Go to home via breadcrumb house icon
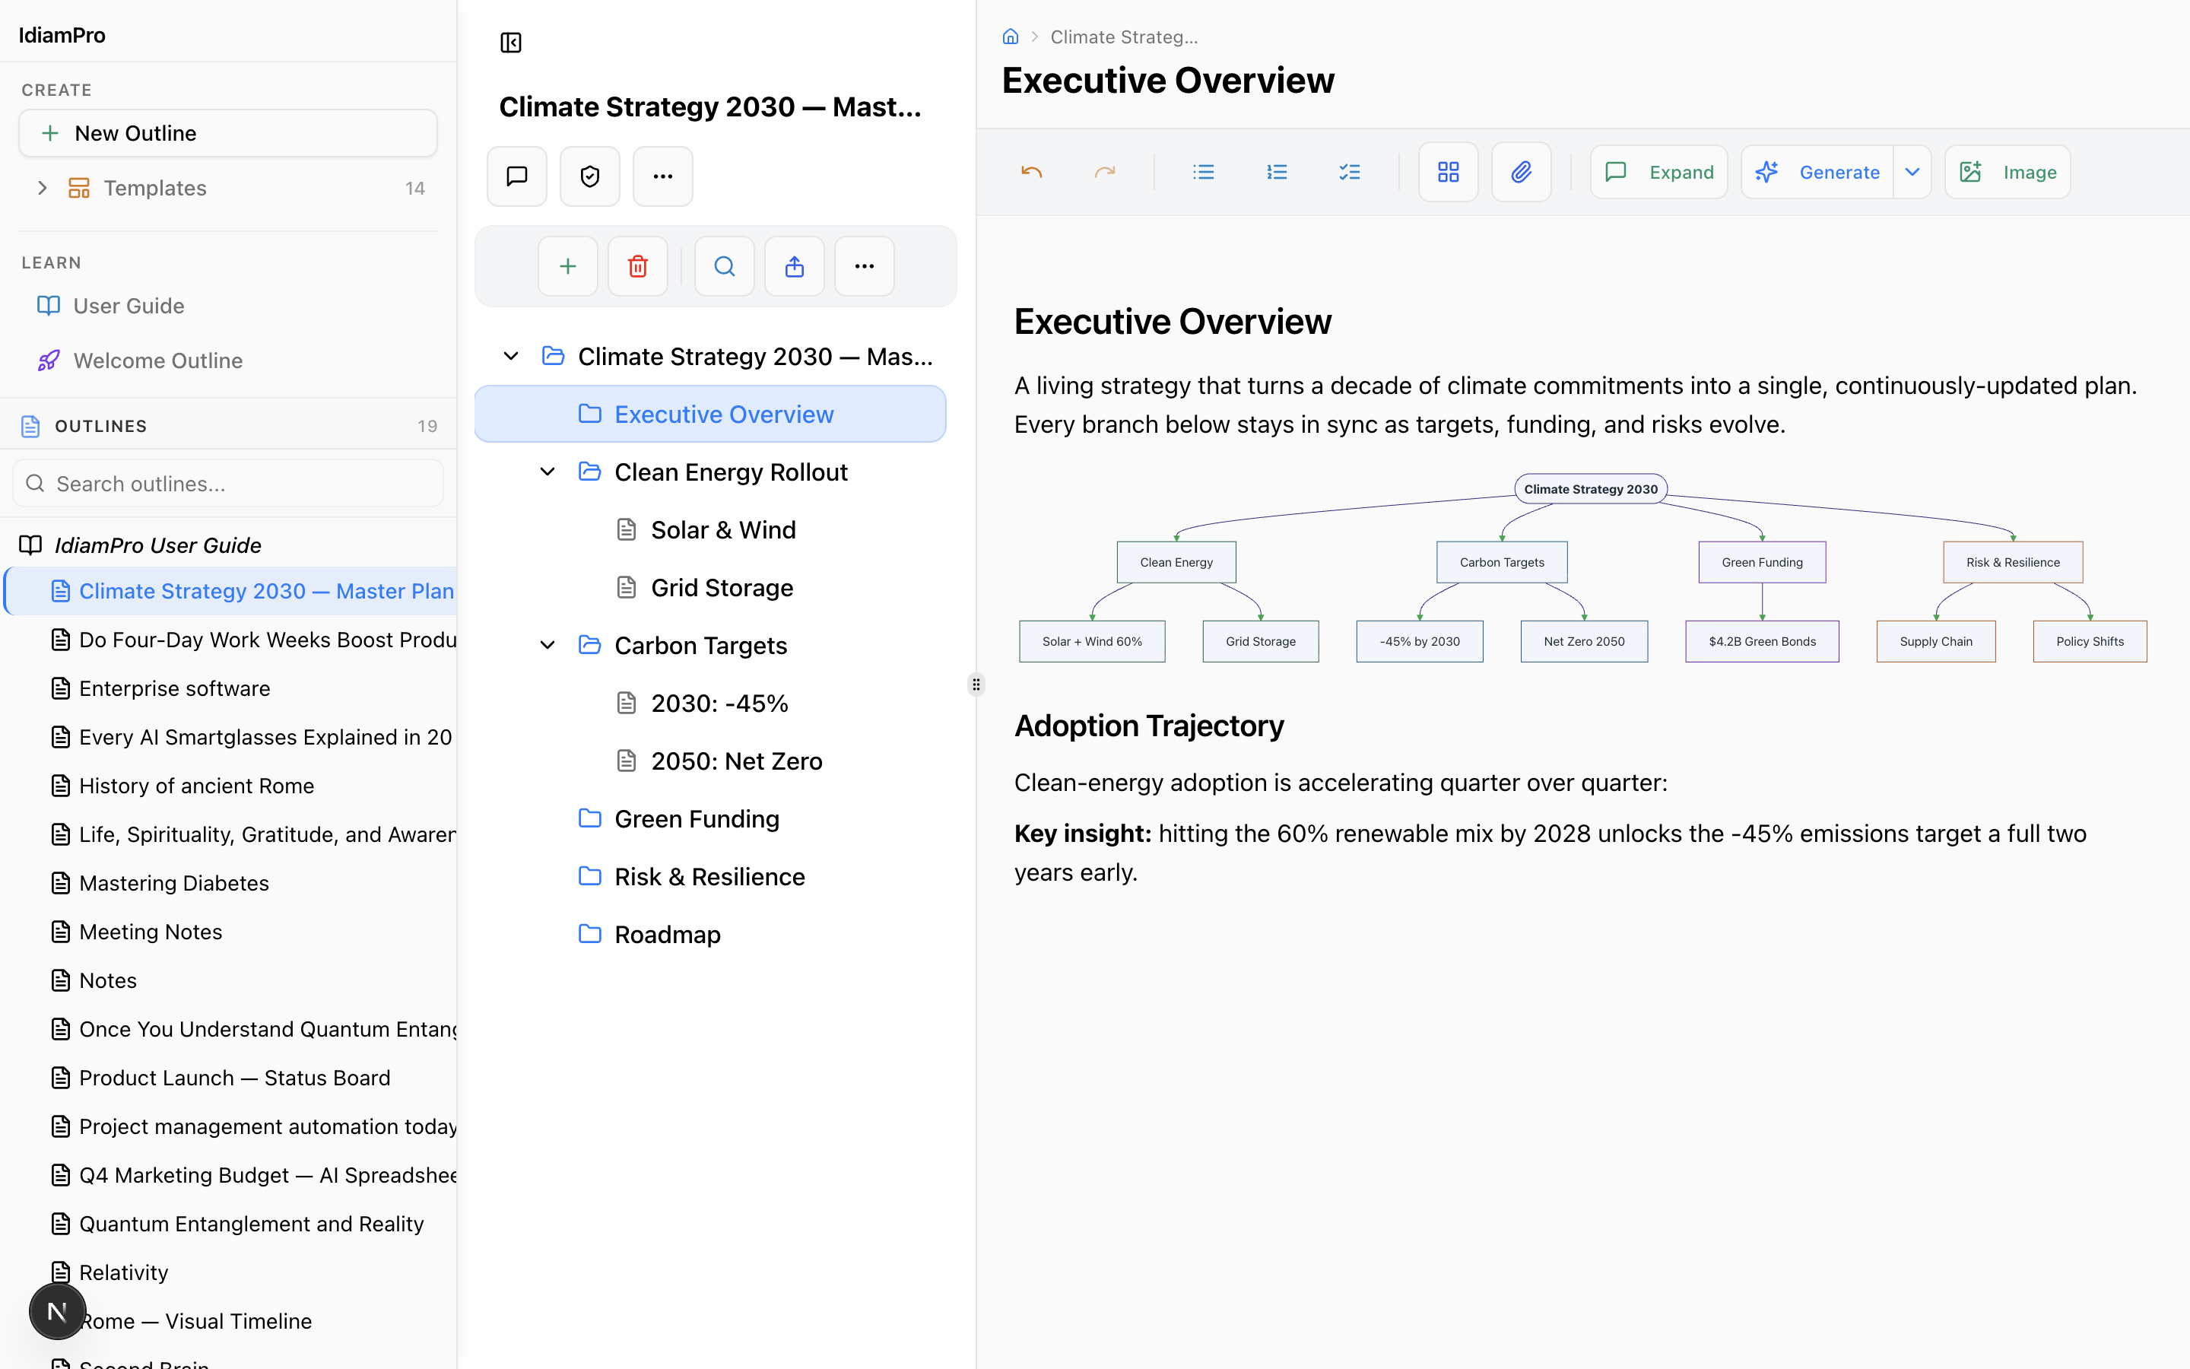This screenshot has width=2190, height=1369. click(x=1011, y=37)
